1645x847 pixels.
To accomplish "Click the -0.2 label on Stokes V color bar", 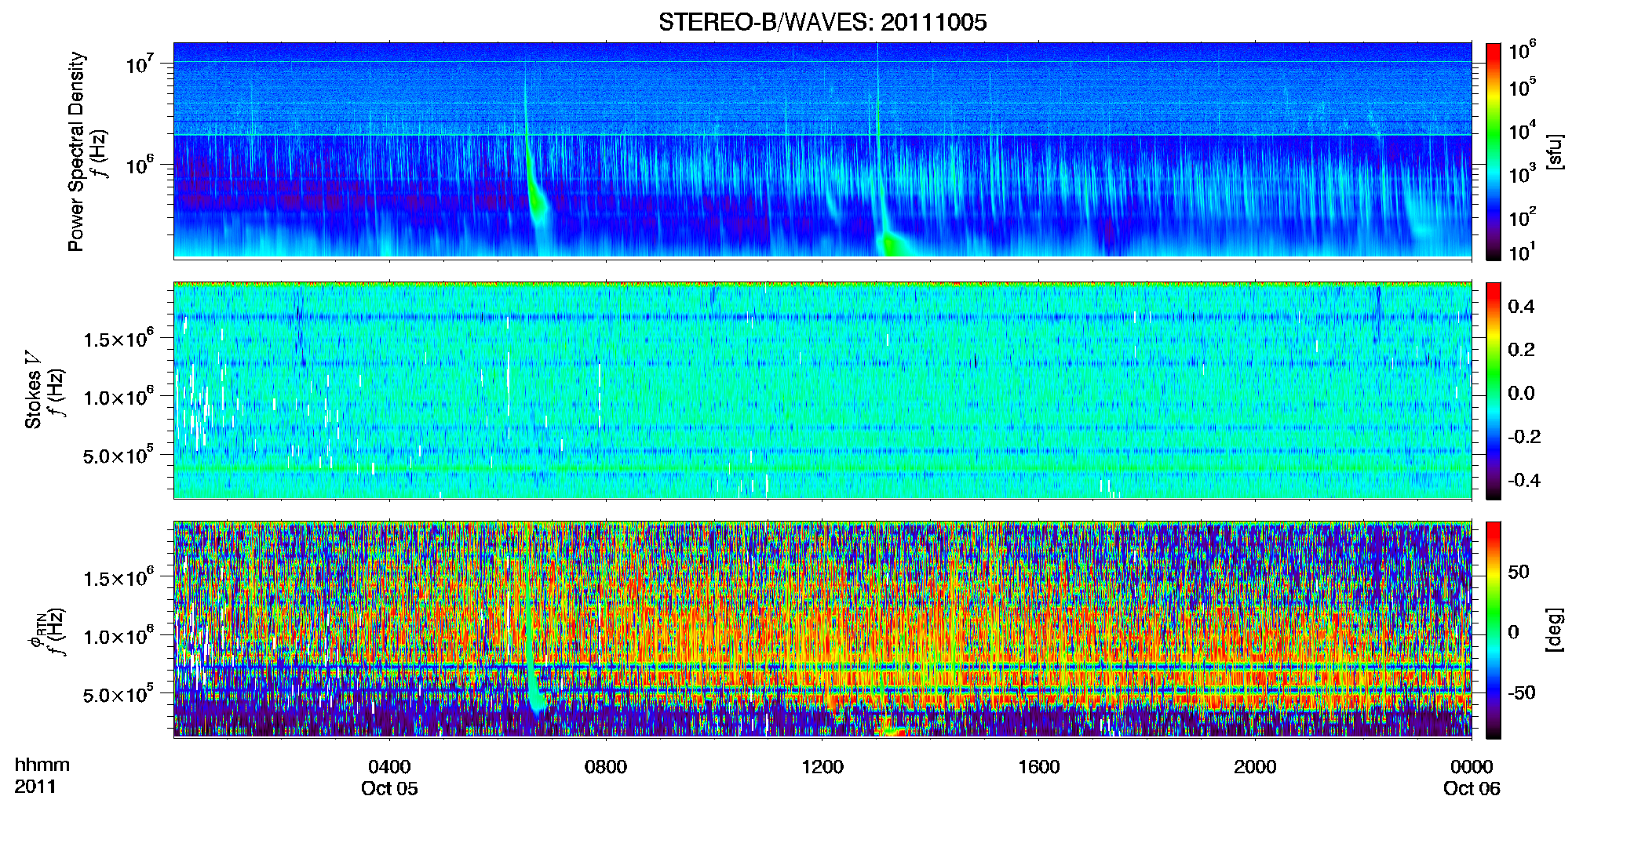I will [x=1524, y=437].
